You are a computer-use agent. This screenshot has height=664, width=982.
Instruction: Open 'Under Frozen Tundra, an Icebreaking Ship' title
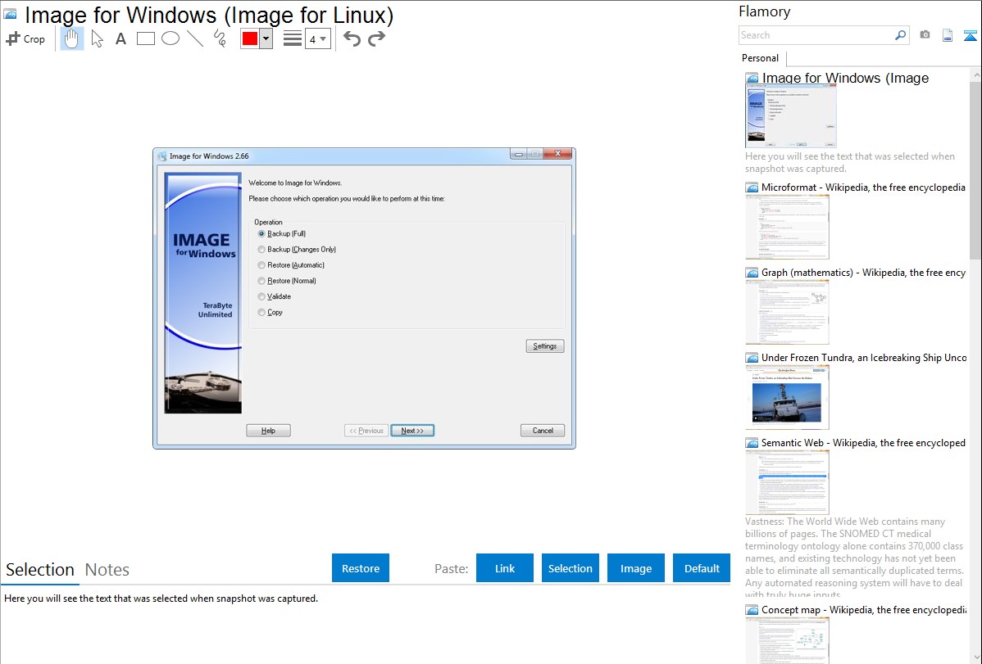click(x=864, y=358)
